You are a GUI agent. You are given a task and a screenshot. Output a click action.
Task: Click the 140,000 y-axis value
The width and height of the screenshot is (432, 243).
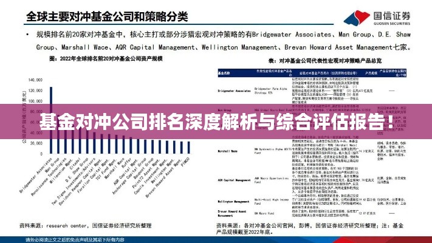pos(35,80)
